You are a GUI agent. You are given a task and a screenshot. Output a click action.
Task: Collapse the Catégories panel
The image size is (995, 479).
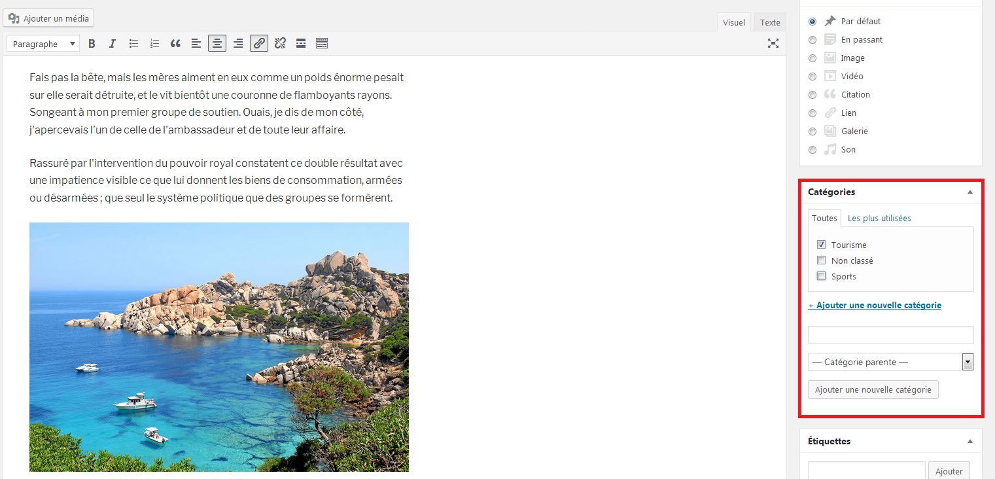pyautogui.click(x=970, y=192)
